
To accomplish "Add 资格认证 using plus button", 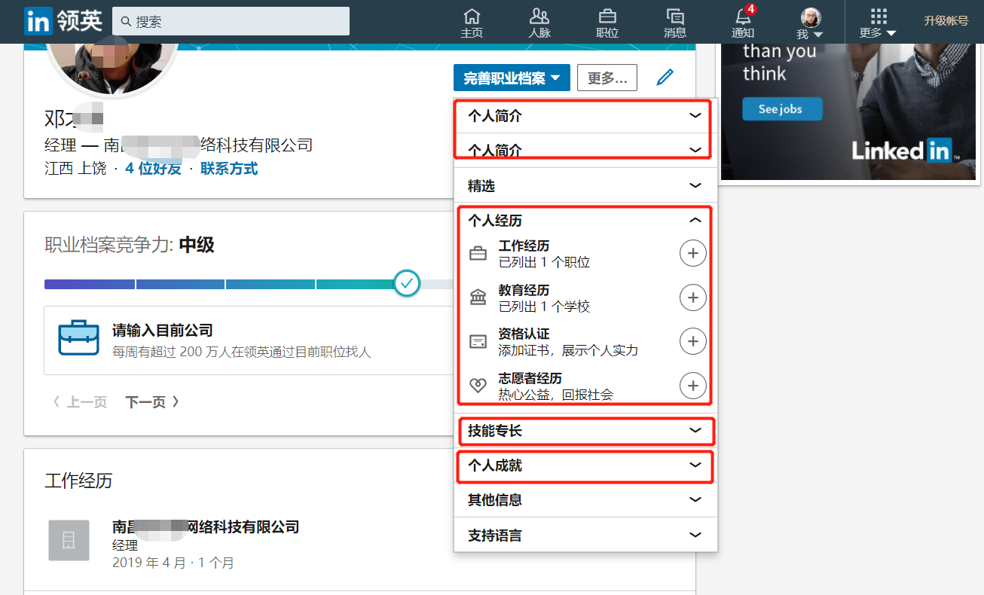I will click(692, 341).
